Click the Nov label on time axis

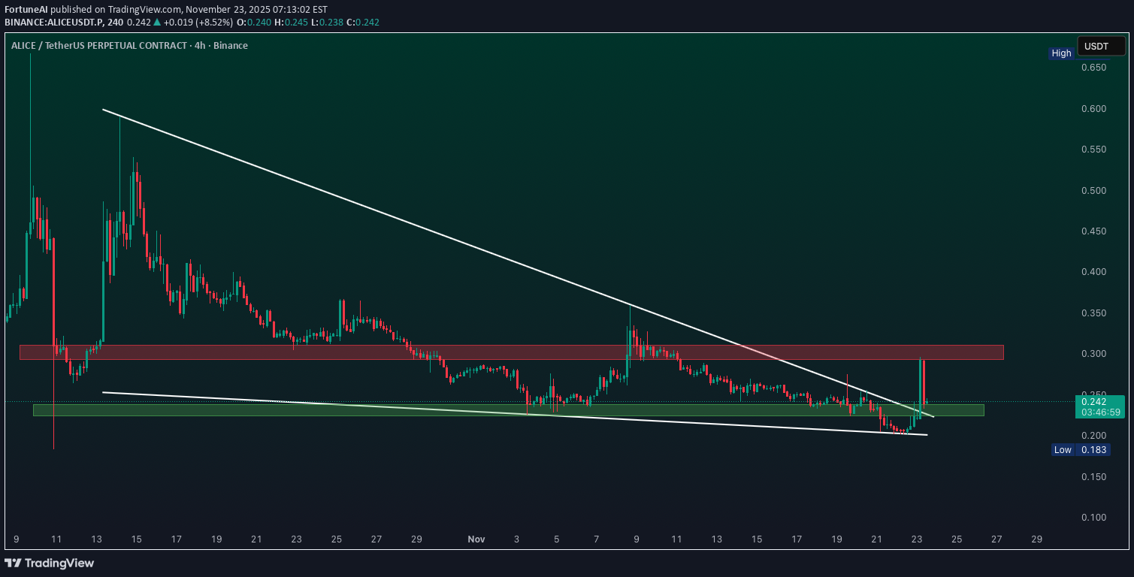click(x=476, y=539)
